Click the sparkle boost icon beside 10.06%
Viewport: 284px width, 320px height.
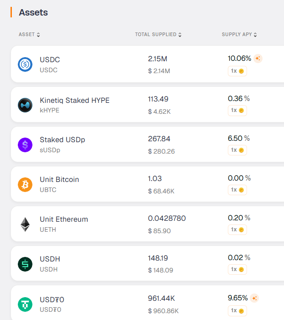(258, 59)
